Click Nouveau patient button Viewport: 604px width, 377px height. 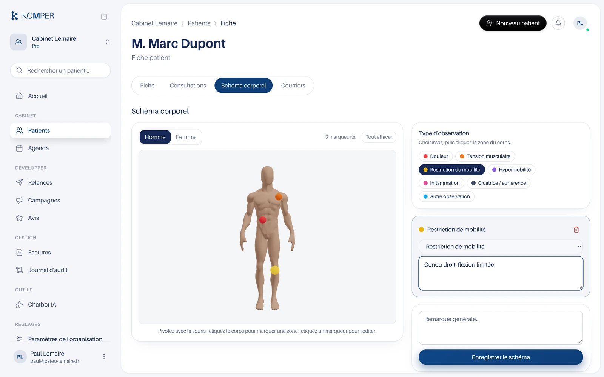(513, 23)
